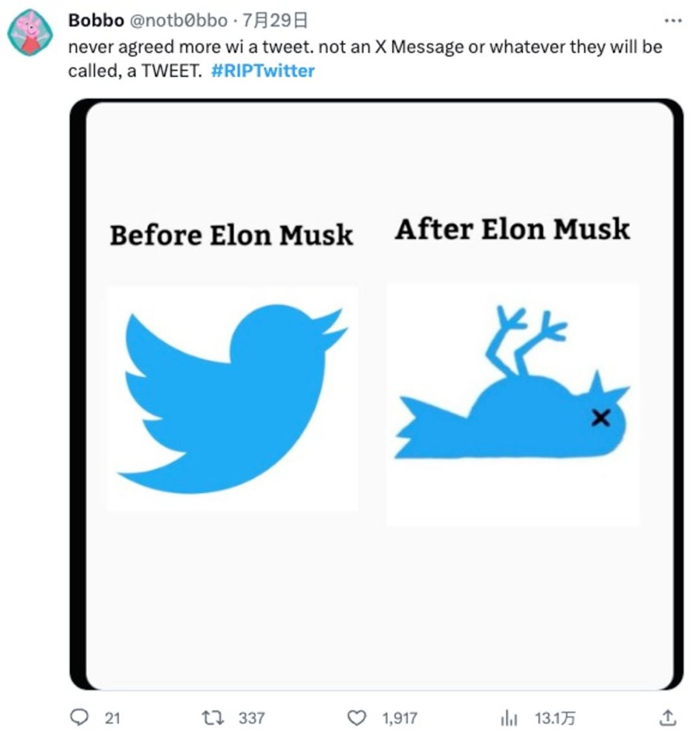Open the #RIPTwitter hashtag link
Viewport: 699px width, 741px height.
(263, 71)
